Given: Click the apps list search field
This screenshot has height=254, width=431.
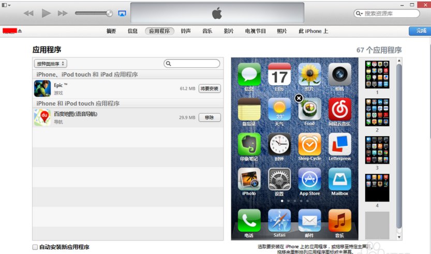Looking at the screenshot, I should coord(192,64).
